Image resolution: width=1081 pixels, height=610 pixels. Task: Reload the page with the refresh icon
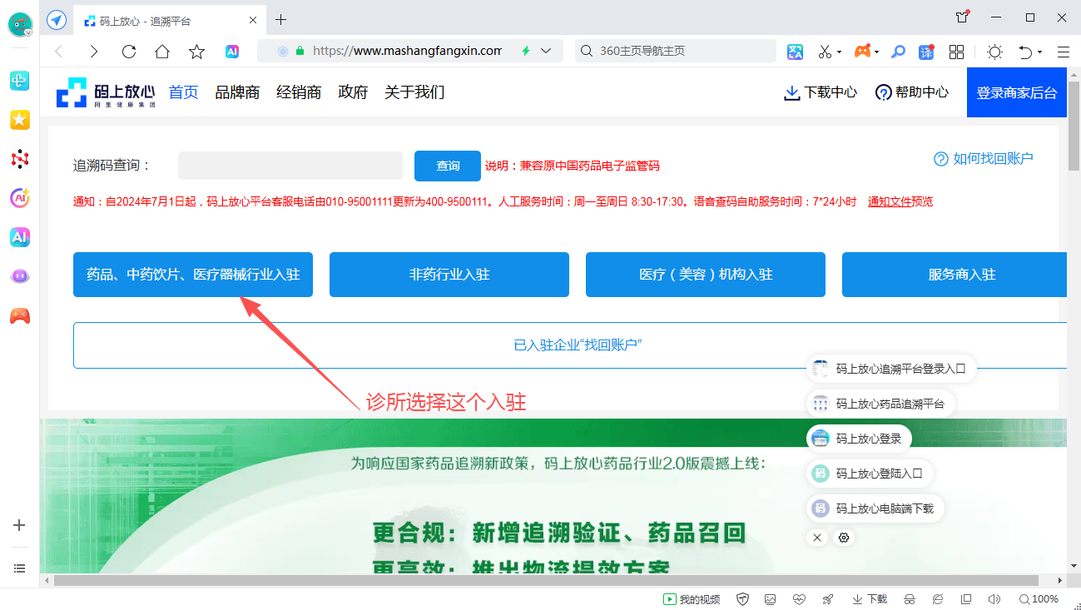(x=129, y=52)
